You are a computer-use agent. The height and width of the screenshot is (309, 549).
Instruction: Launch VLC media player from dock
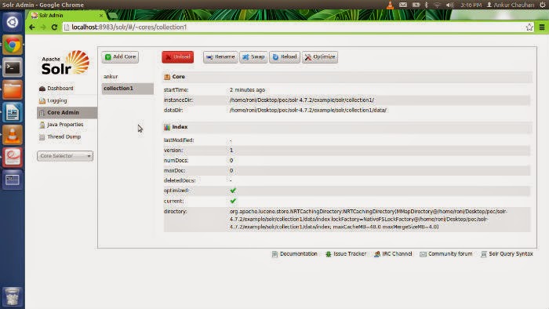pyautogui.click(x=13, y=135)
